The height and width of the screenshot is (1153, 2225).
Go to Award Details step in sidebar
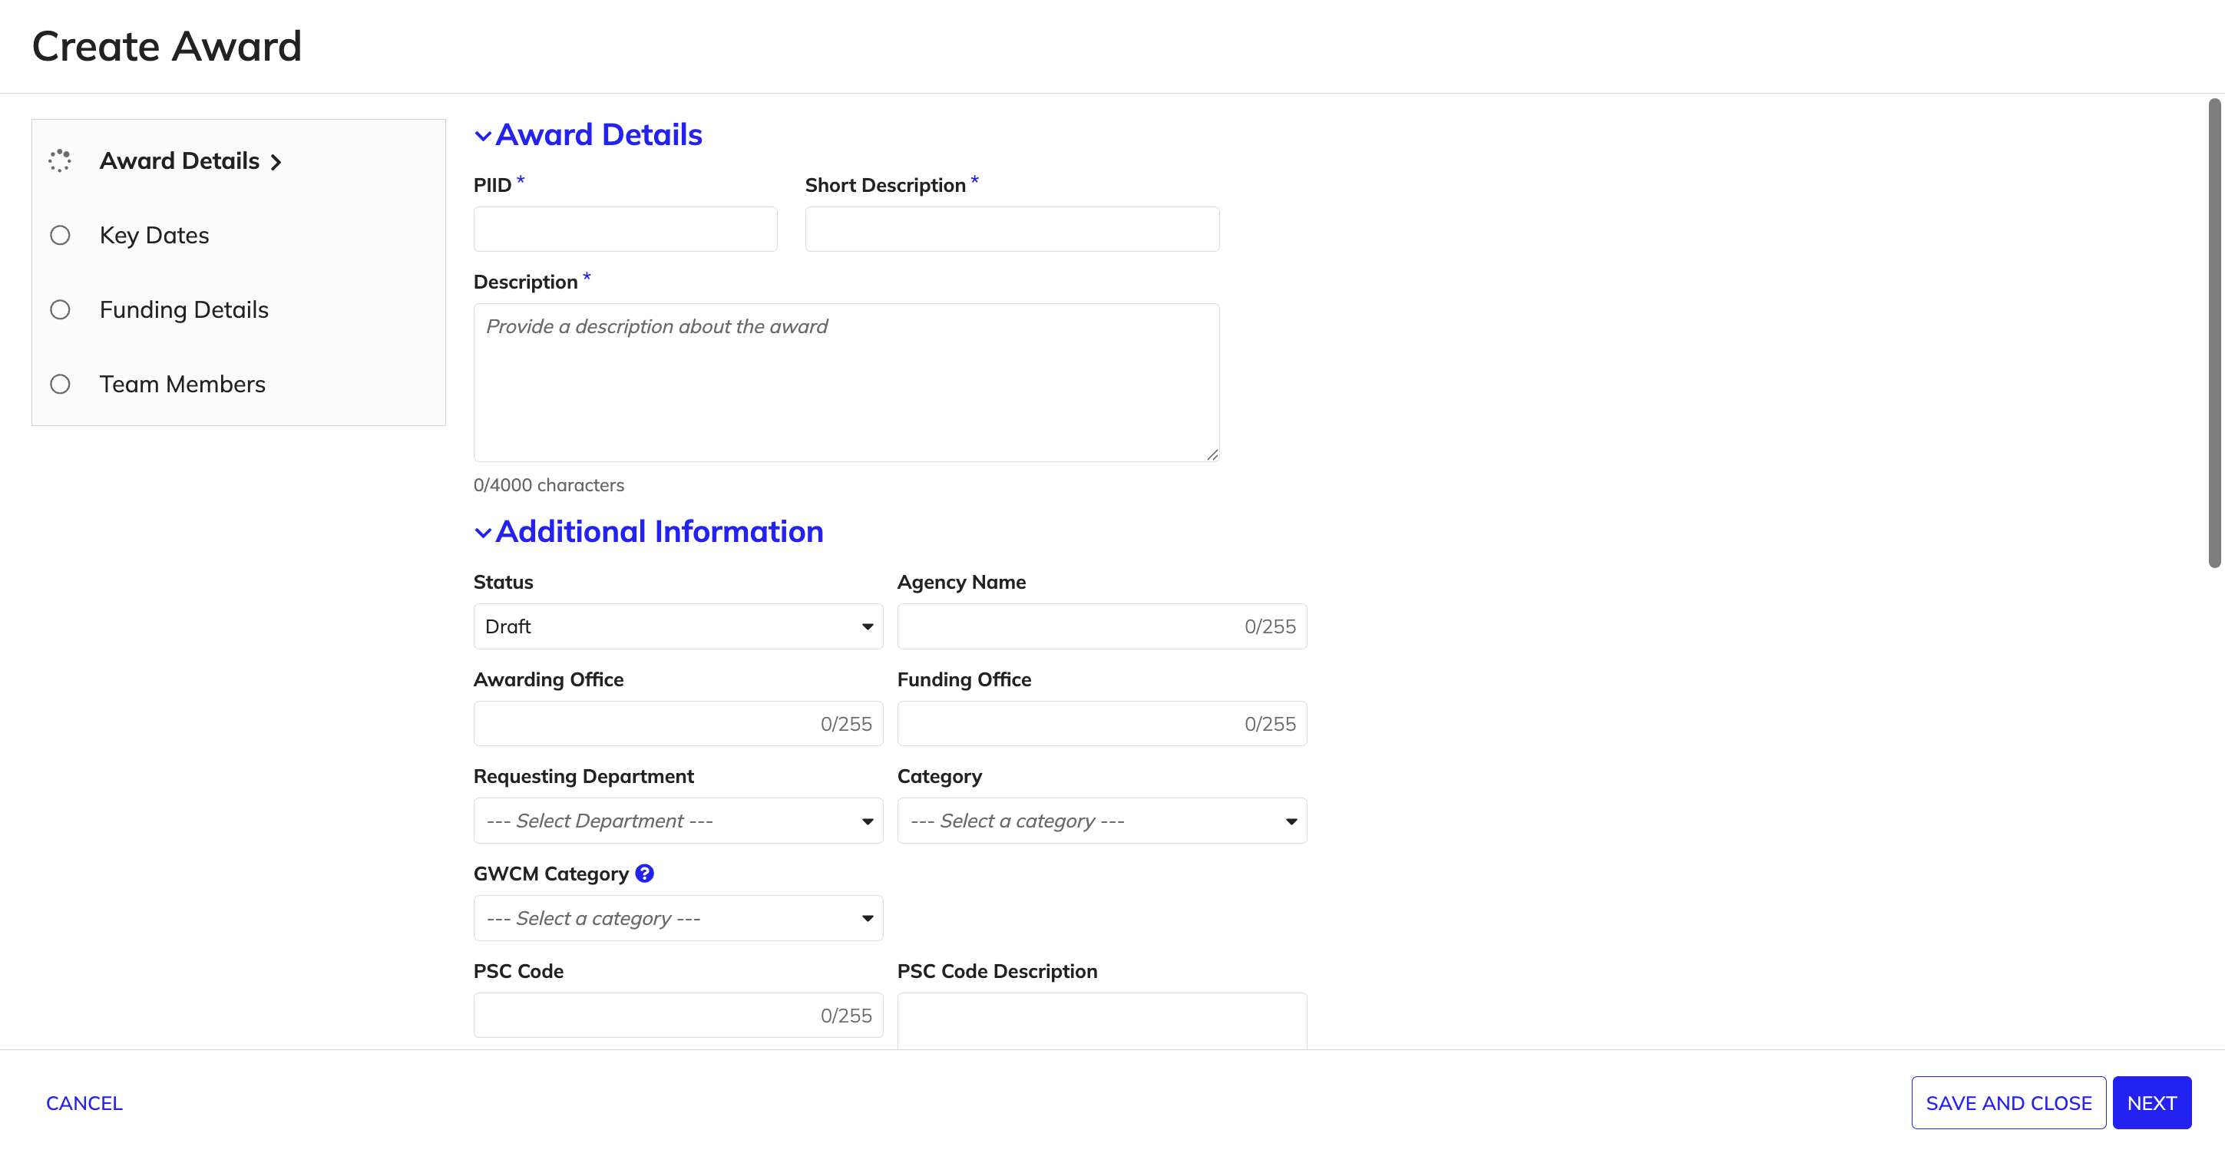pyautogui.click(x=179, y=160)
